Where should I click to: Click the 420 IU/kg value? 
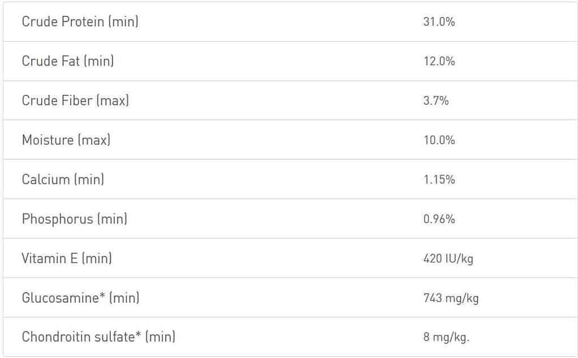click(x=448, y=259)
